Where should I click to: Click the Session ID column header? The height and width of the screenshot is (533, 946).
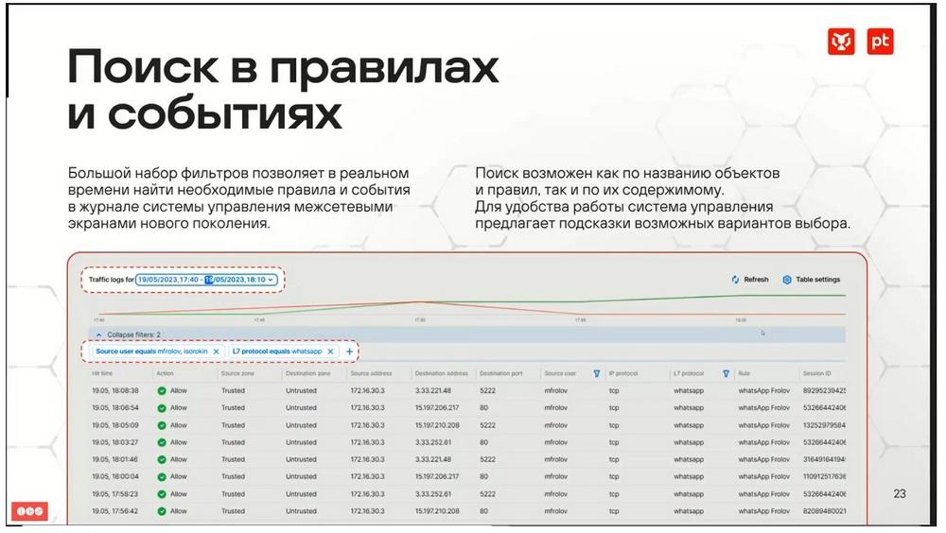(x=816, y=374)
